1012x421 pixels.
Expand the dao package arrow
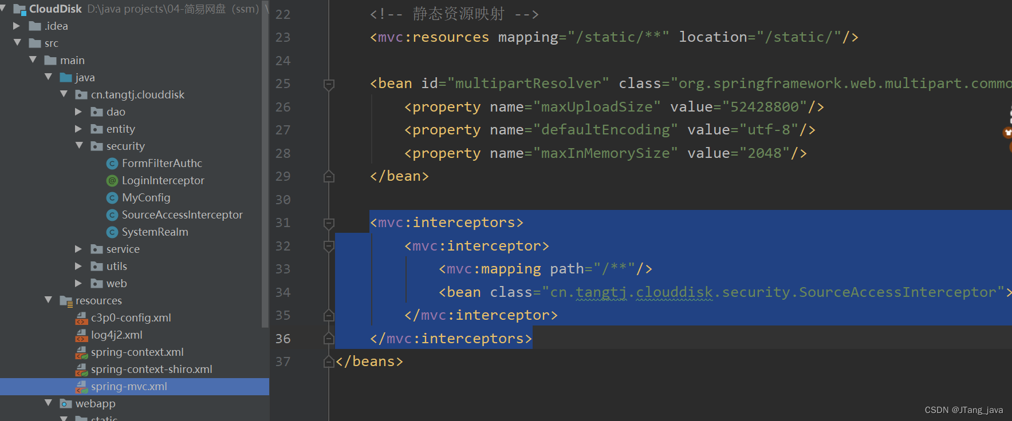[78, 112]
